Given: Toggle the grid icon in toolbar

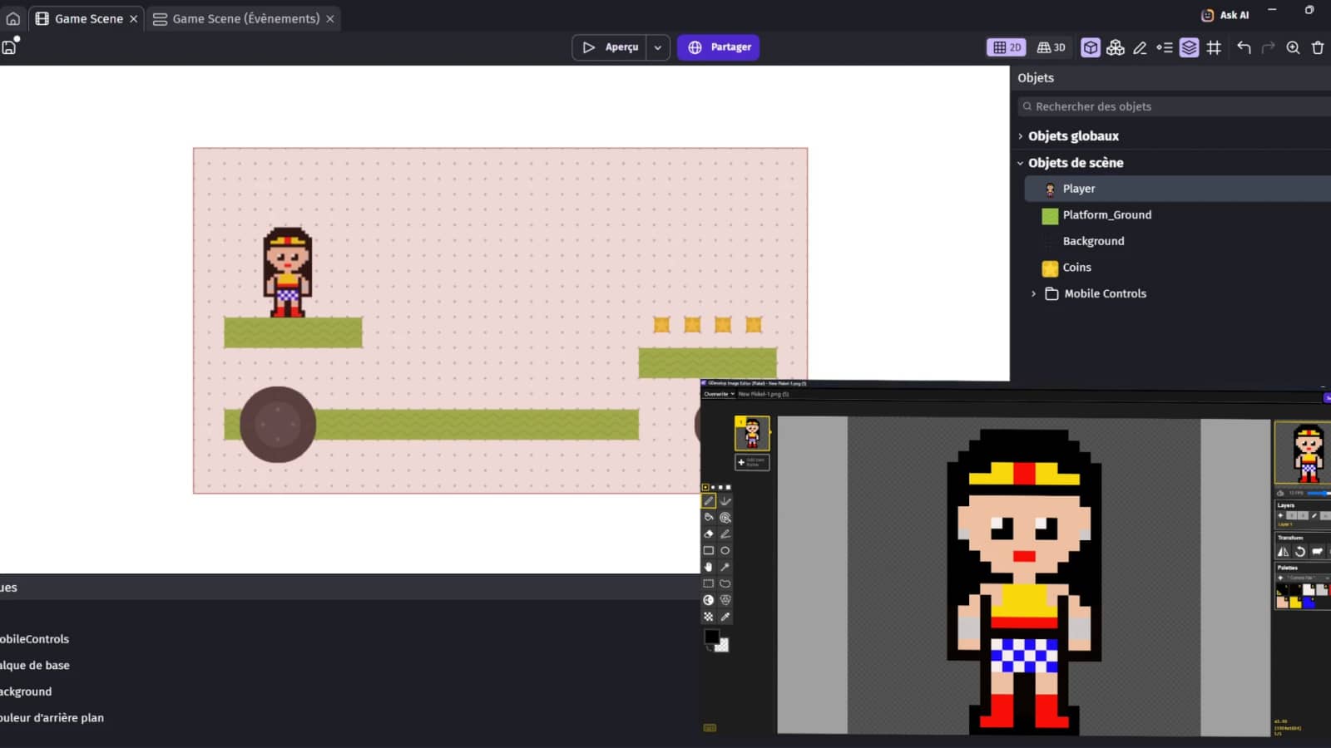Looking at the screenshot, I should (x=1214, y=47).
